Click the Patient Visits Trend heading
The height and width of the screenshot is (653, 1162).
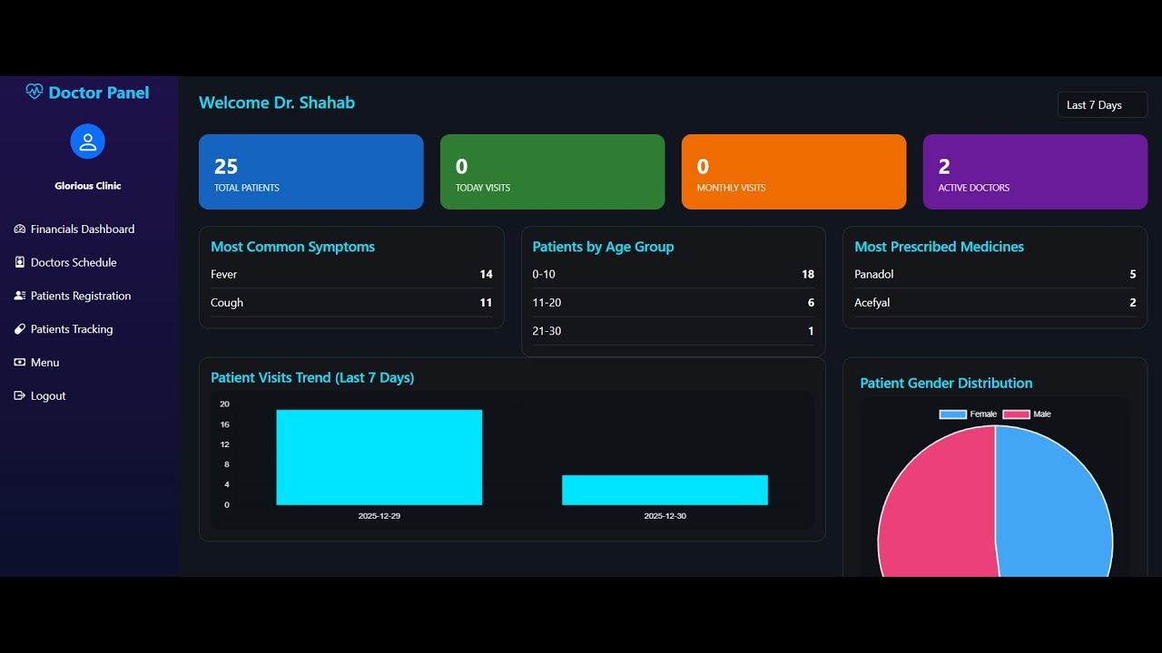click(312, 377)
